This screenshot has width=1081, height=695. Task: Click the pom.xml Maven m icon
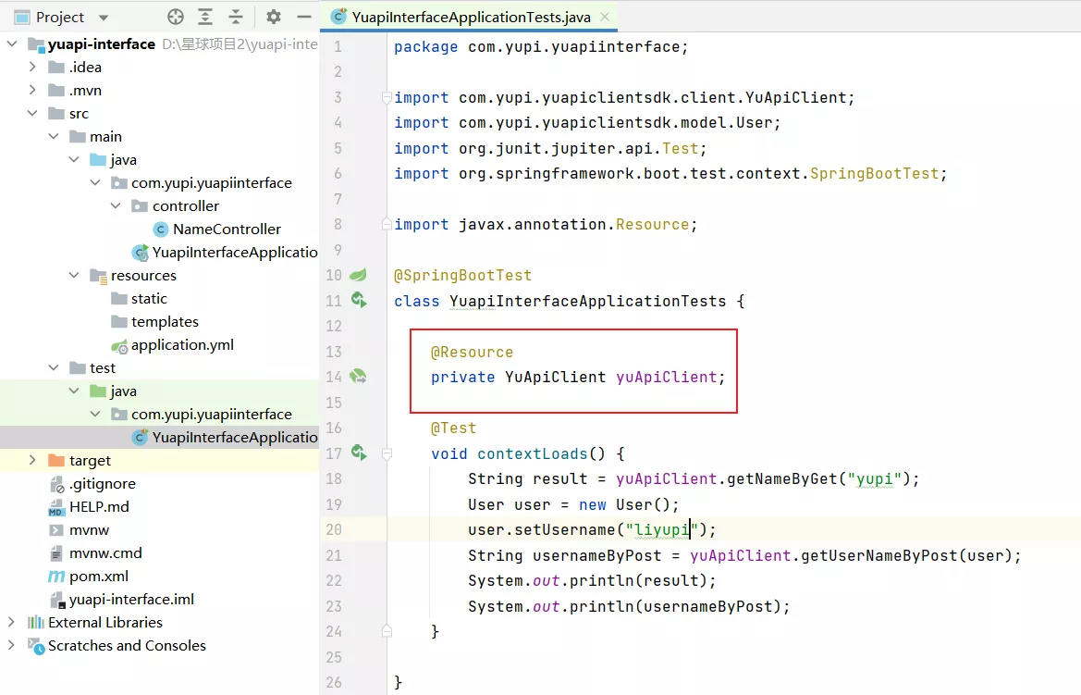pos(56,577)
